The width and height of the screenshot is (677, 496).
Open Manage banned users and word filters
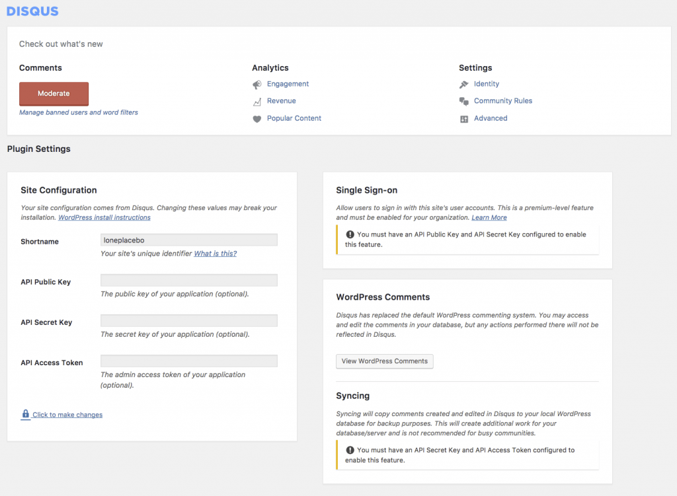tap(79, 113)
